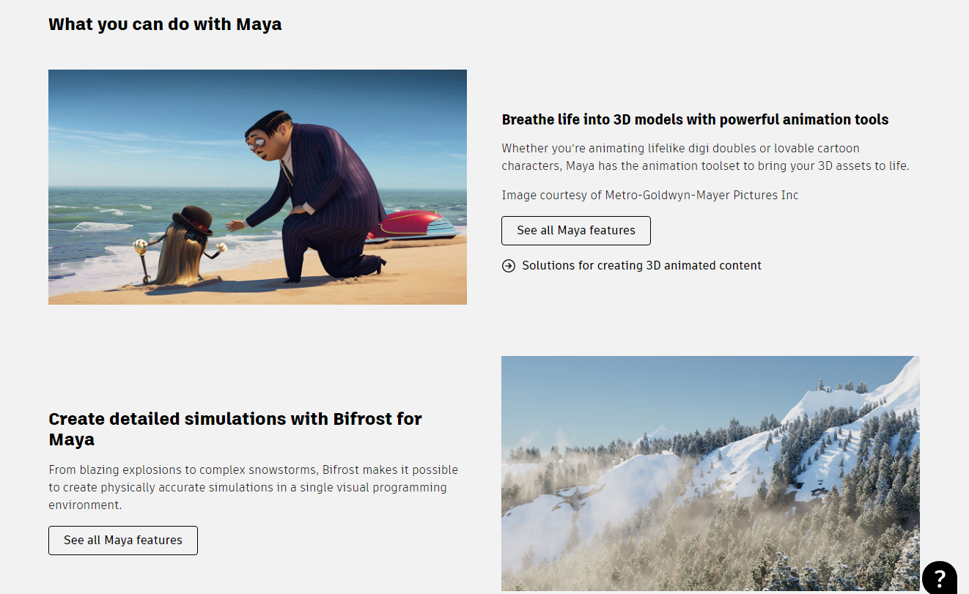Click the 'What you can do with Maya' heading
969x594 pixels.
tap(165, 24)
